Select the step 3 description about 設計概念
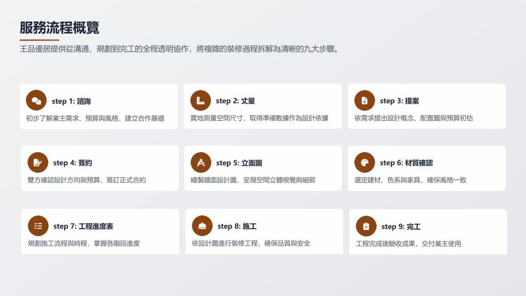This screenshot has height=296, width=526. click(x=414, y=118)
